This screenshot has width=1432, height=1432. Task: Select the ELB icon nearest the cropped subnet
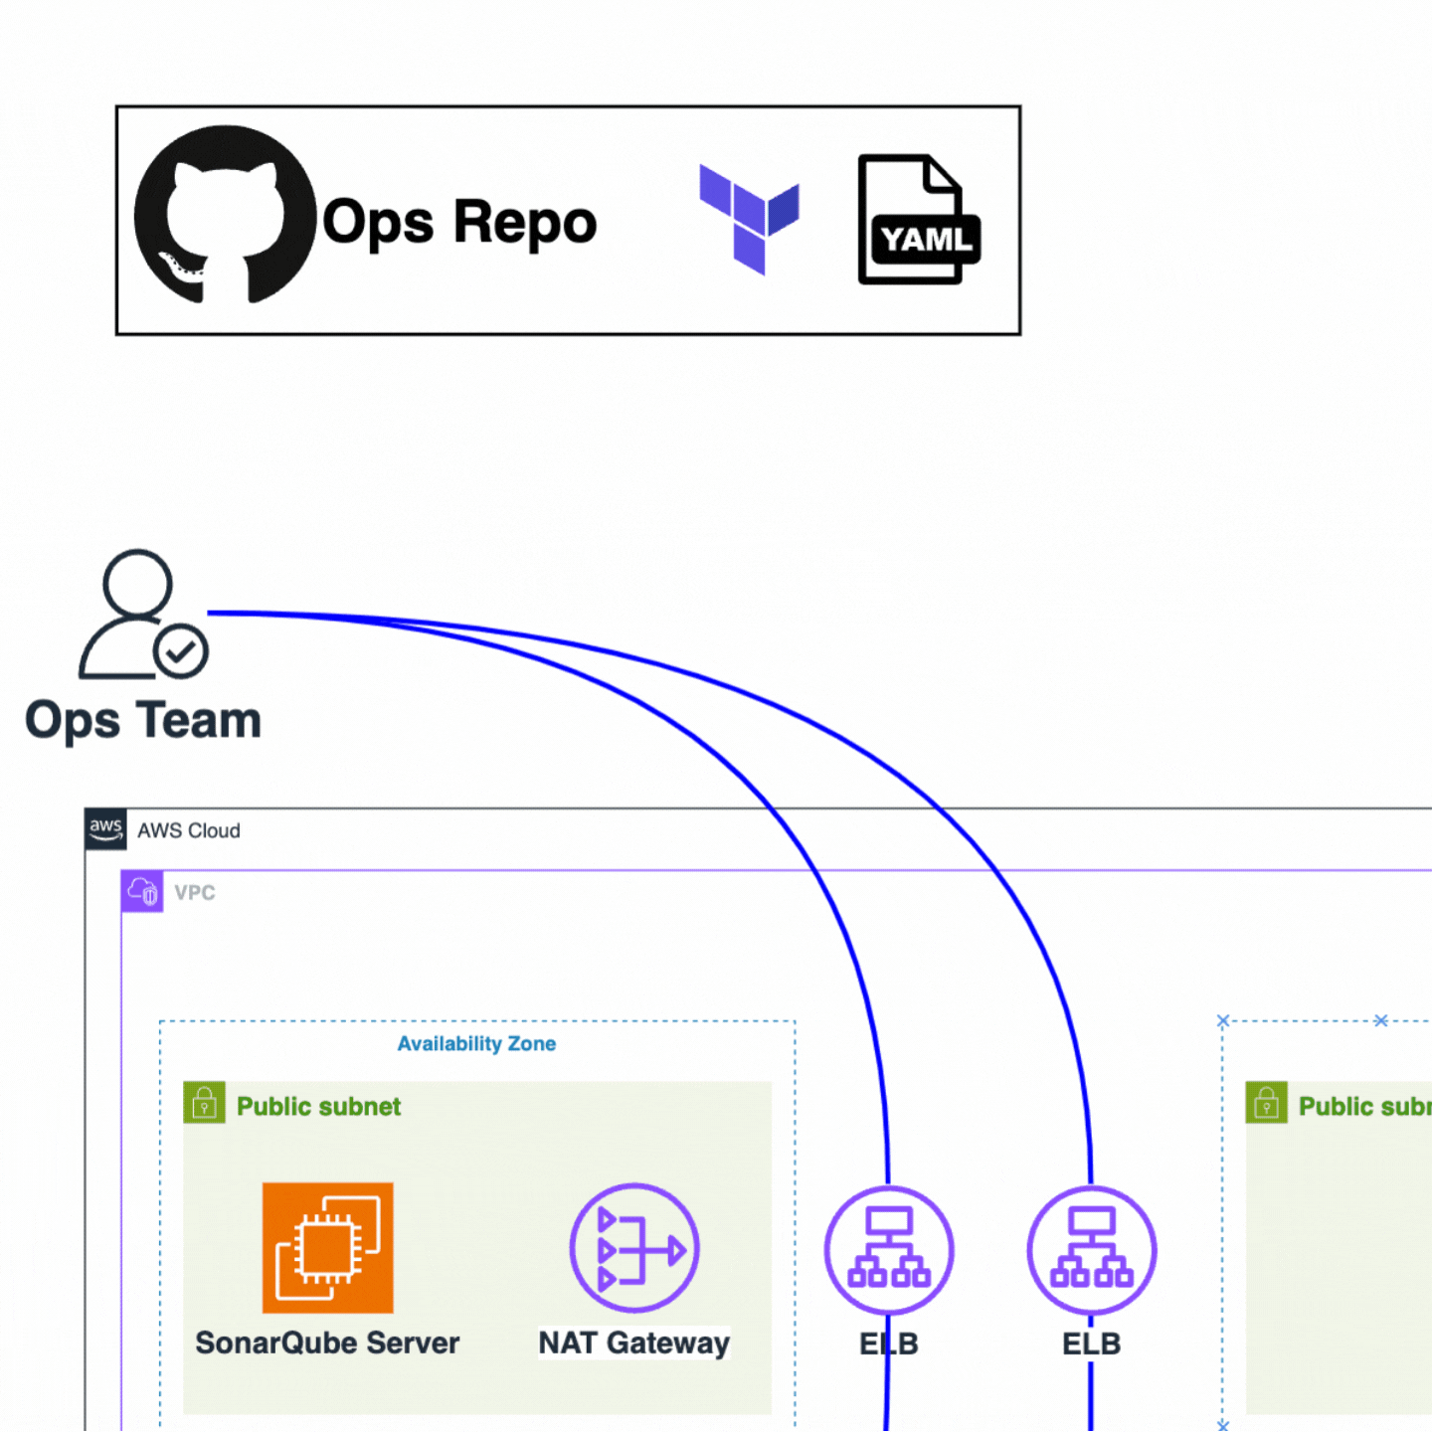[x=1091, y=1250]
